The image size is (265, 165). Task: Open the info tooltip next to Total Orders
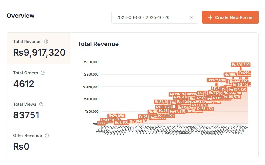click(43, 73)
